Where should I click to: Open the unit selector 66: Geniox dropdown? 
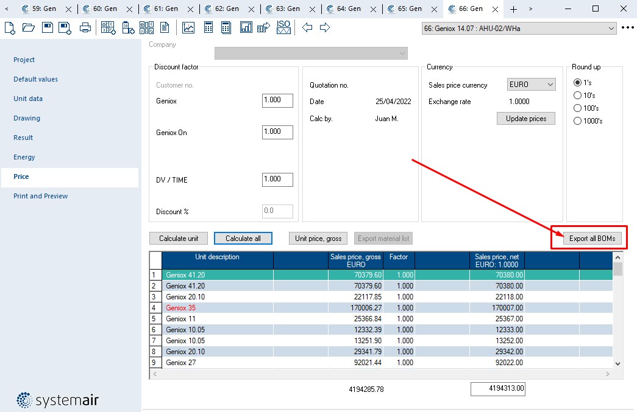[x=519, y=29]
